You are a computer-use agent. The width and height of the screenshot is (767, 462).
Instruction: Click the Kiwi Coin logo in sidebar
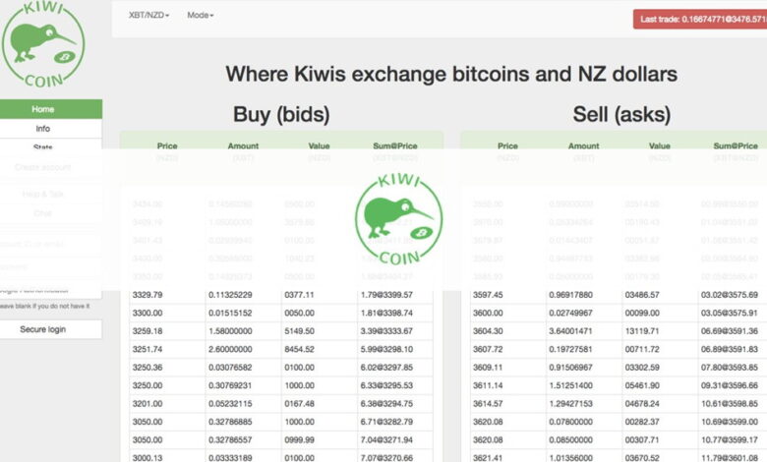[43, 45]
